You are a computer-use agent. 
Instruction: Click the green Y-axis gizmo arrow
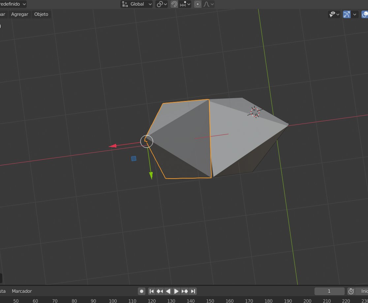tap(151, 175)
